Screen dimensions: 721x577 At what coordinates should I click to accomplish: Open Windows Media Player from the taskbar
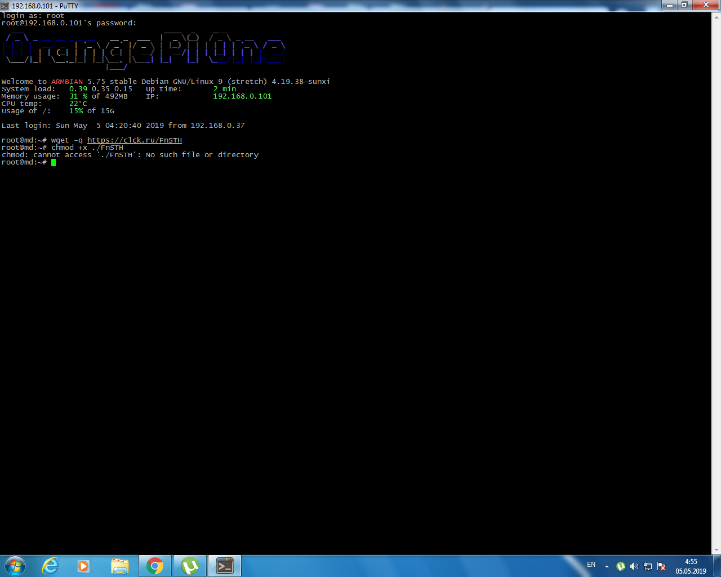pyautogui.click(x=84, y=566)
